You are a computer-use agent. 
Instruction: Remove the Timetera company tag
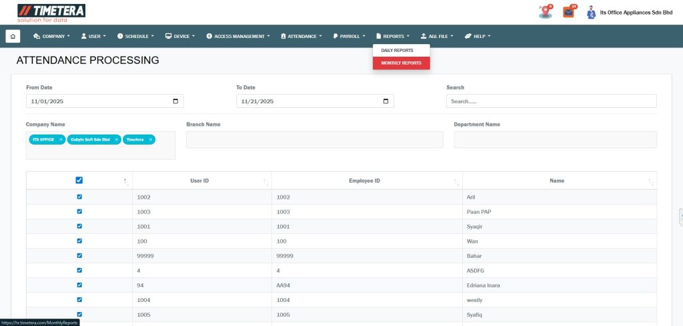151,139
